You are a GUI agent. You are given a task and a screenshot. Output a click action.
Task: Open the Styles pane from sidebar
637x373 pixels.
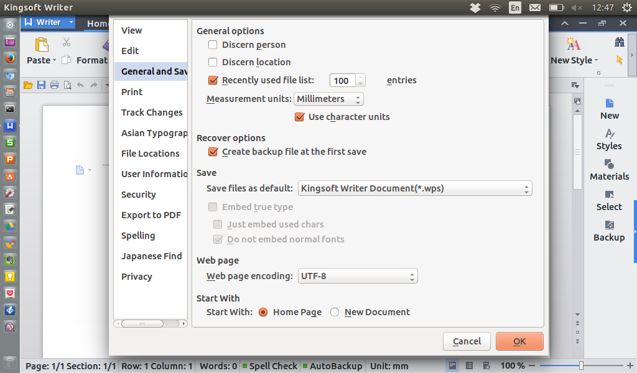point(609,139)
